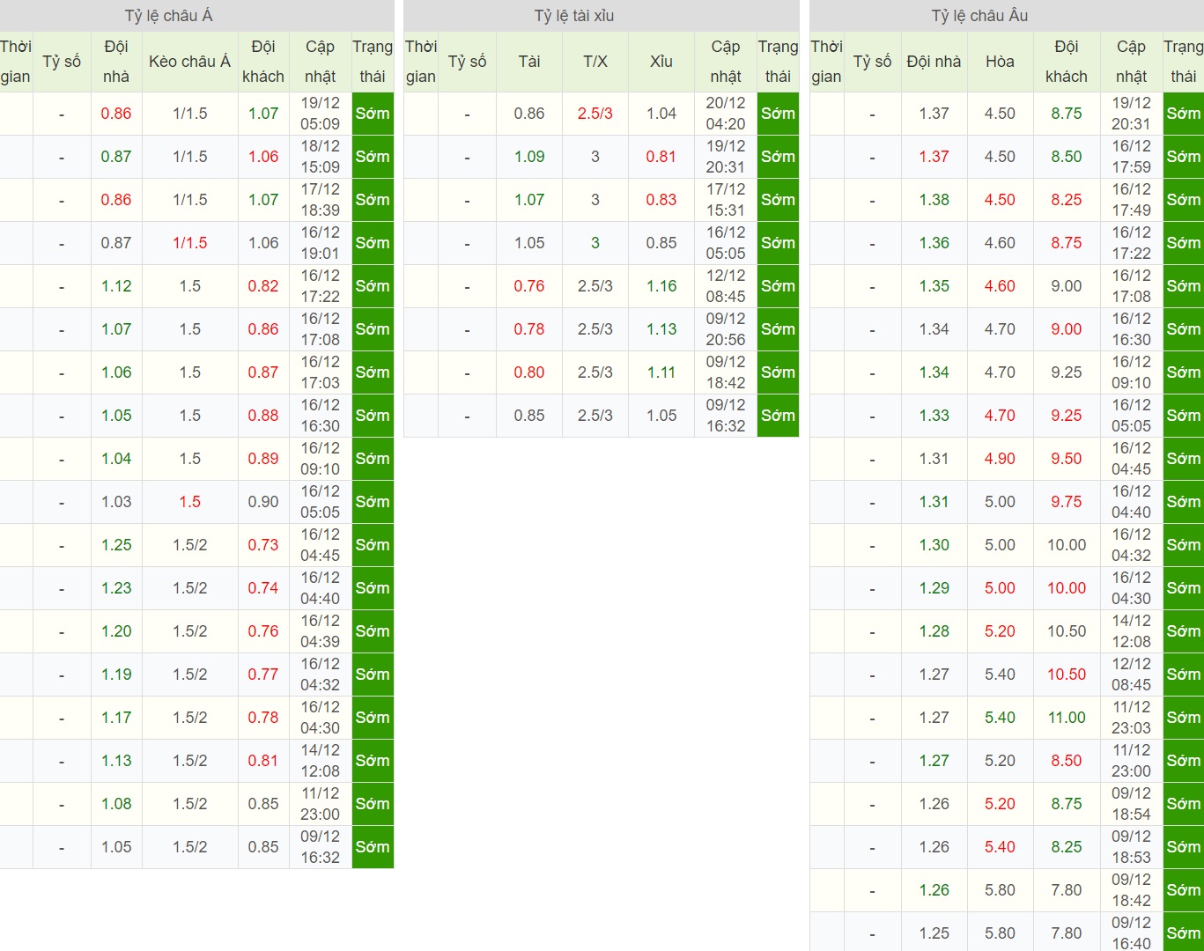This screenshot has height=951, width=1204.
Task: Select the 'Tài' column header
Action: [x=529, y=62]
